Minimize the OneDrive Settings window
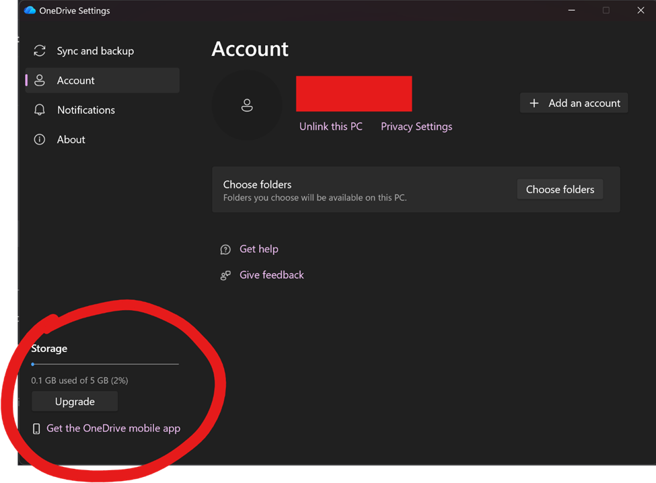This screenshot has width=656, height=483. tap(571, 11)
